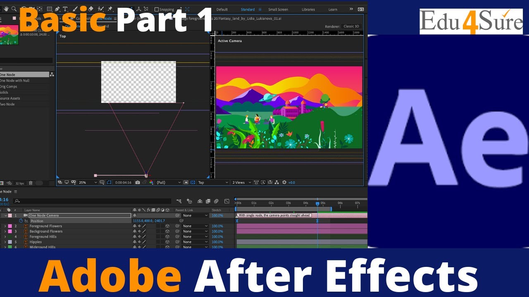Switch to the Default workspace

[x=222, y=9]
